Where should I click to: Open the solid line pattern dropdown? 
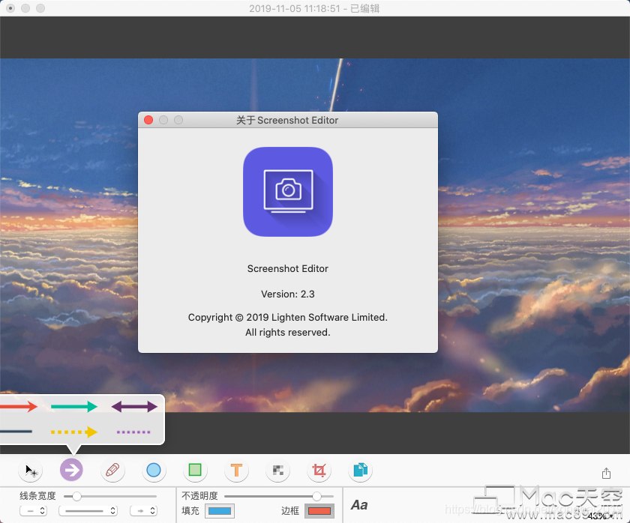pos(88,510)
